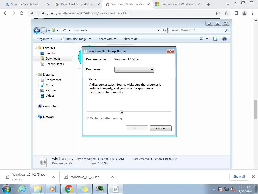This screenshot has width=258, height=194.
Task: Expand options for Windows_10_V2.iso download
Action: click(112, 177)
